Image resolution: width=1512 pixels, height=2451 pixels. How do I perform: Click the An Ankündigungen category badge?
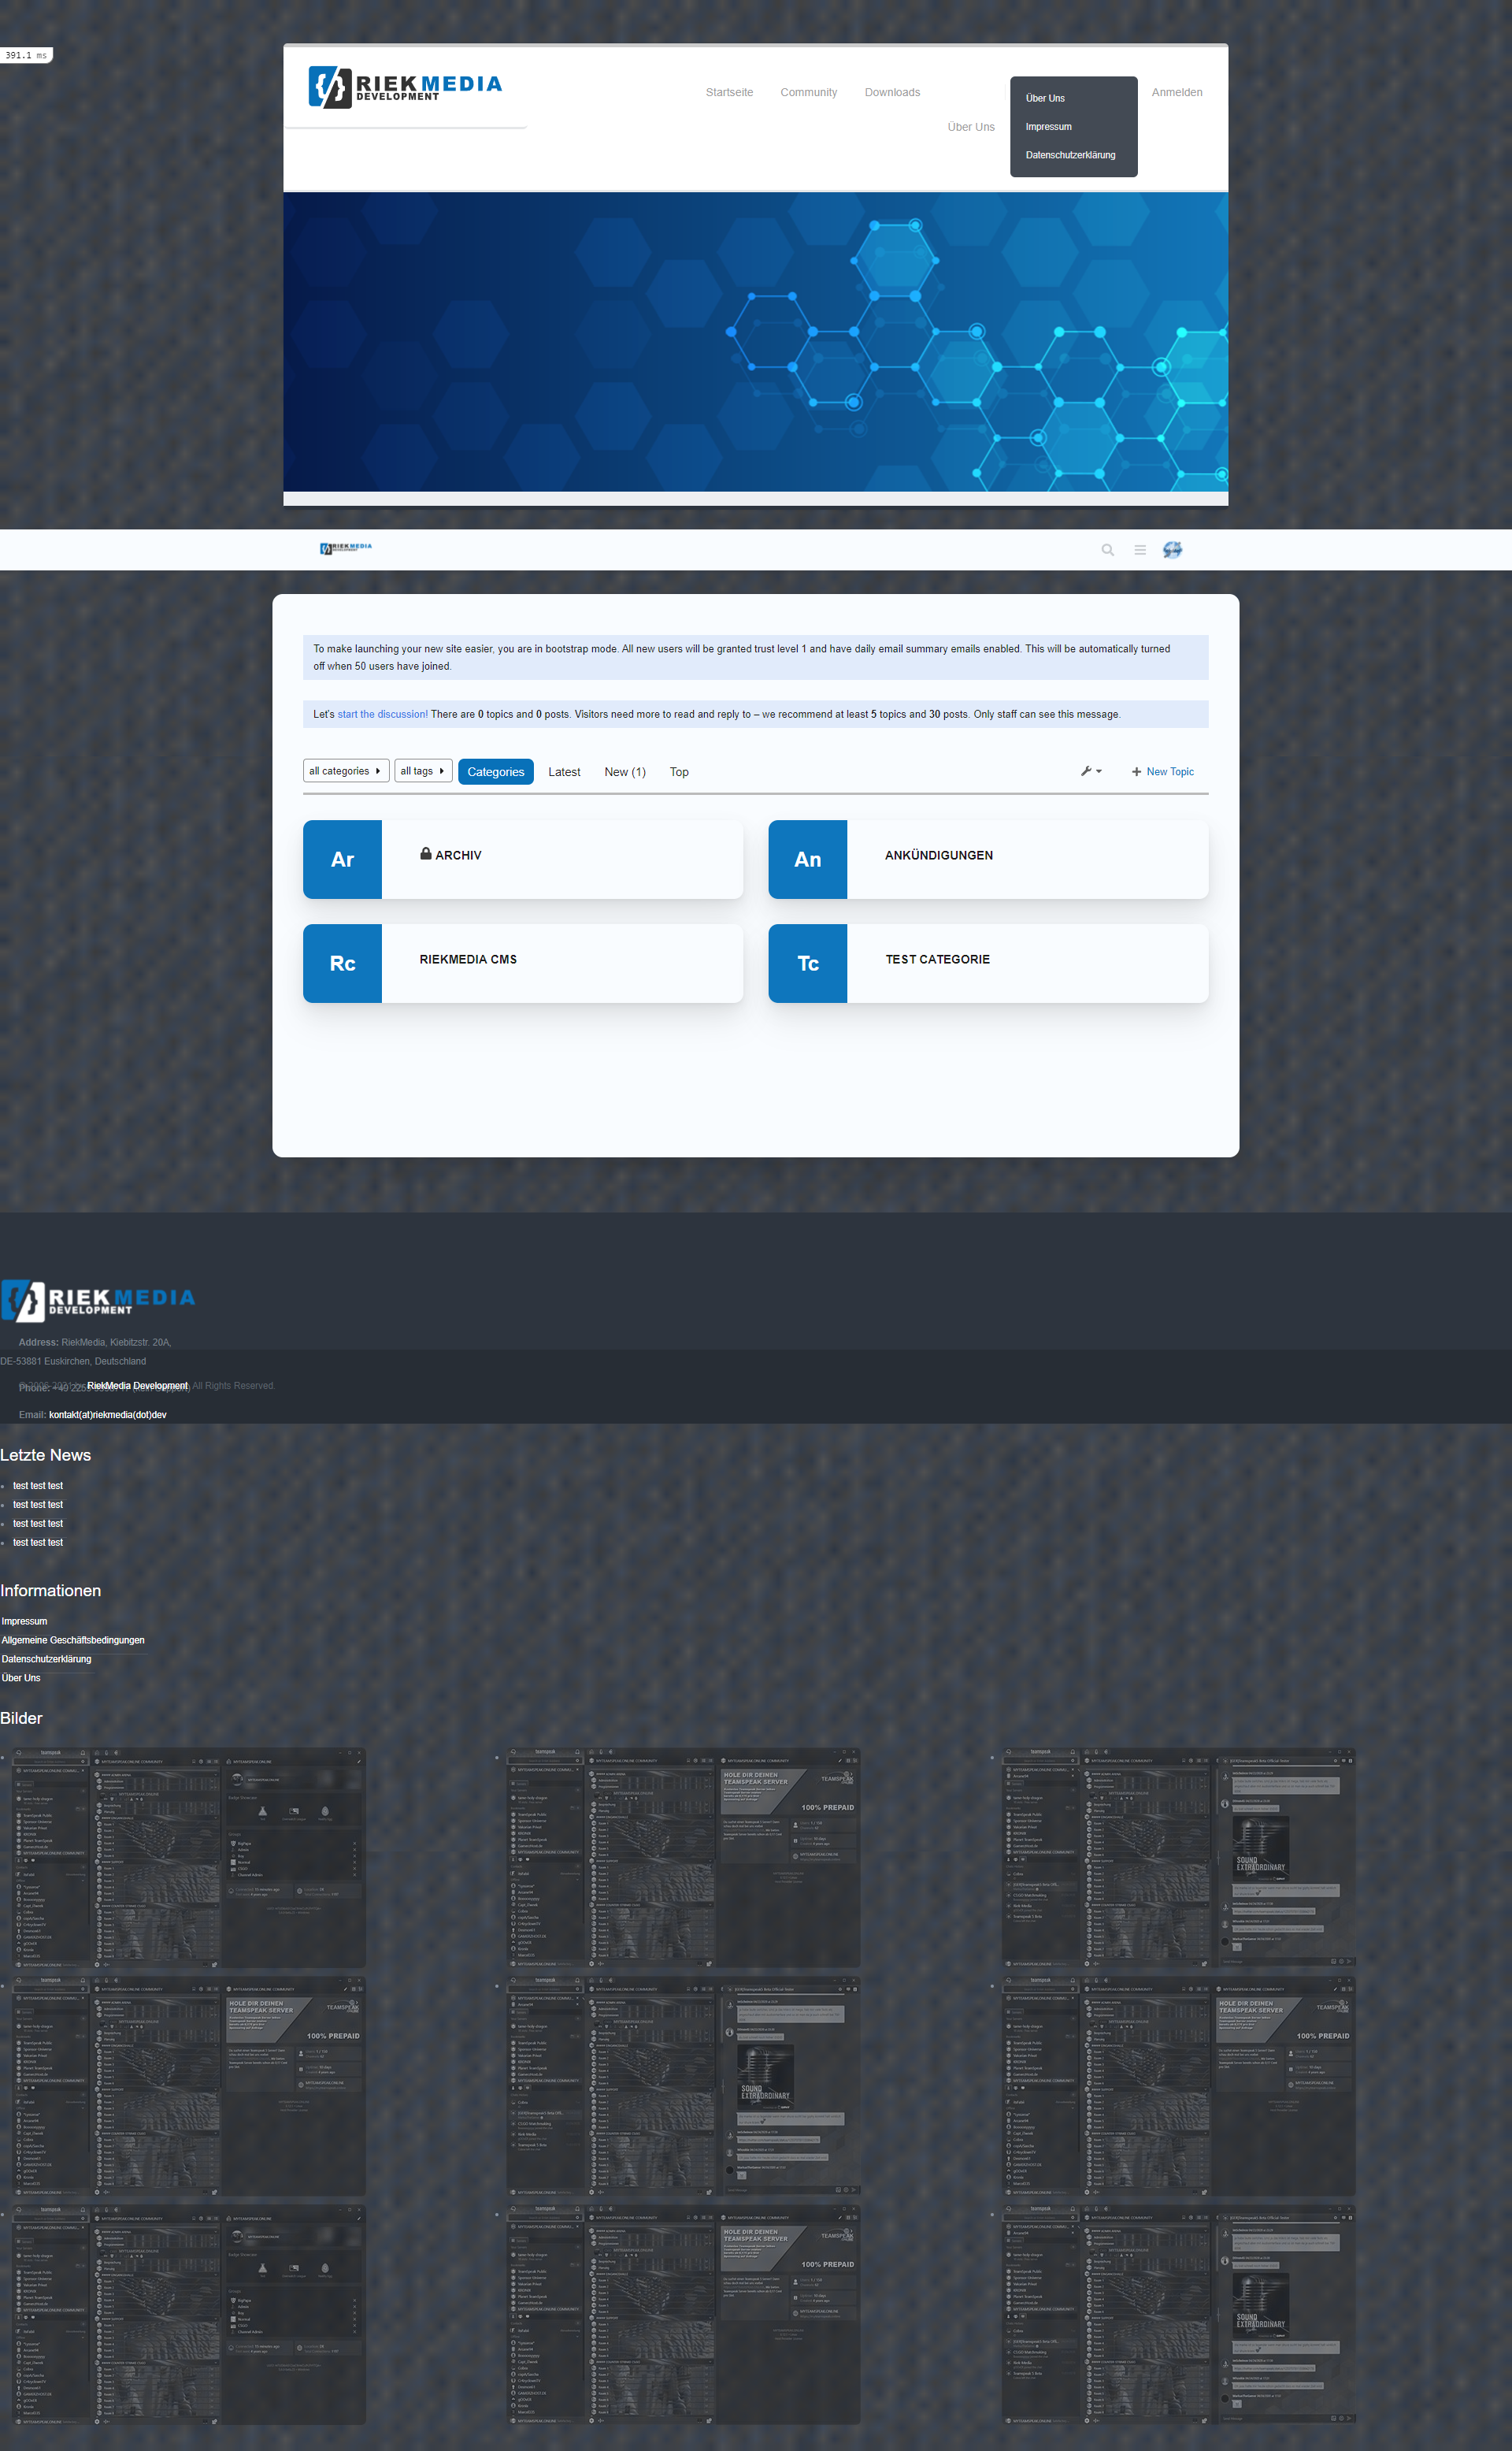[807, 860]
